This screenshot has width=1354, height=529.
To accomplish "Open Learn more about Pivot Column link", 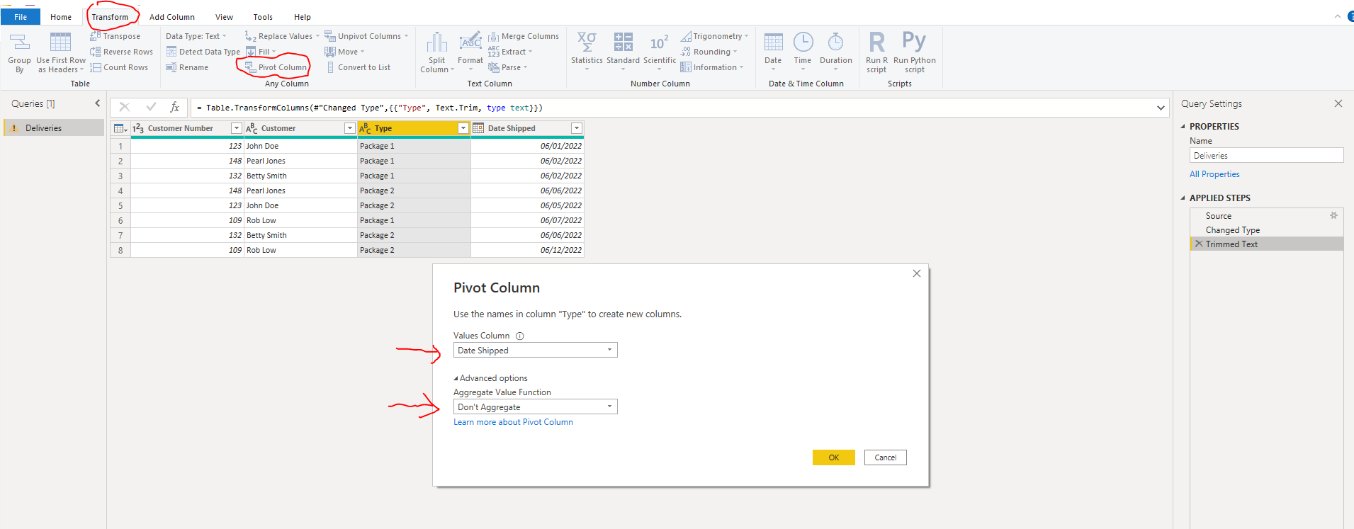I will coord(513,422).
